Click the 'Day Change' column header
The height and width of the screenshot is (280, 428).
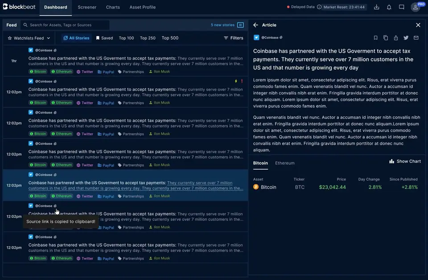click(x=369, y=179)
